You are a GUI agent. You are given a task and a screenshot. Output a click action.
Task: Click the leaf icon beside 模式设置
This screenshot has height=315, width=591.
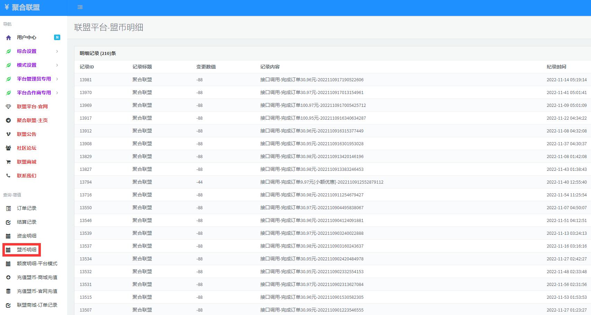8,65
